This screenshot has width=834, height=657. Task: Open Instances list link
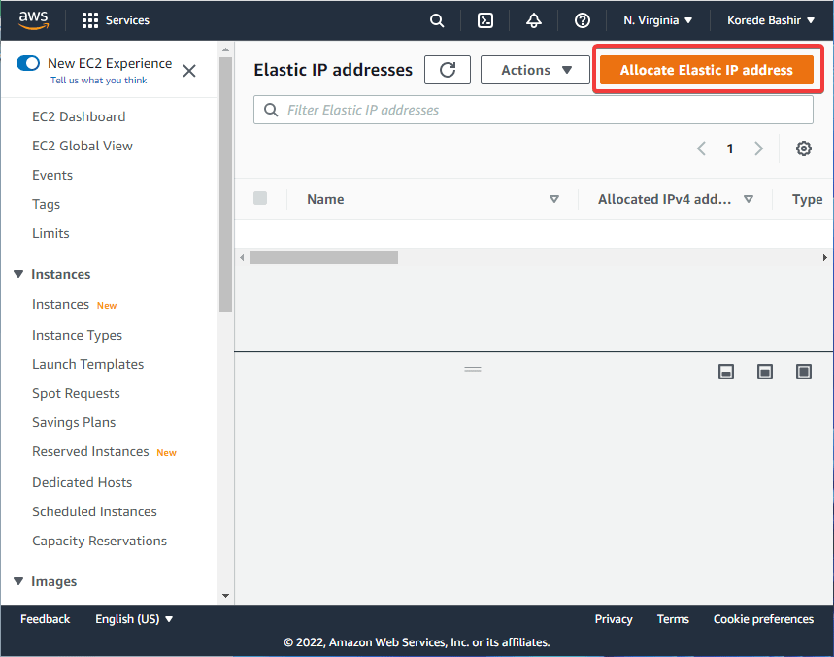tap(60, 304)
